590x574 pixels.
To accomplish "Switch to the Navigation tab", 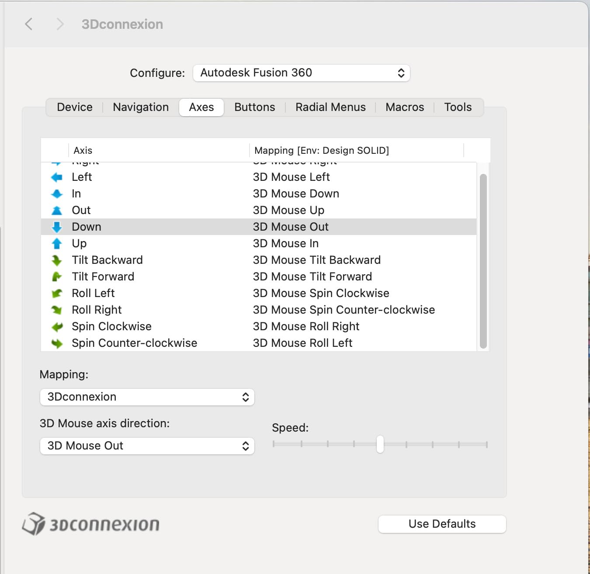I will (x=141, y=107).
